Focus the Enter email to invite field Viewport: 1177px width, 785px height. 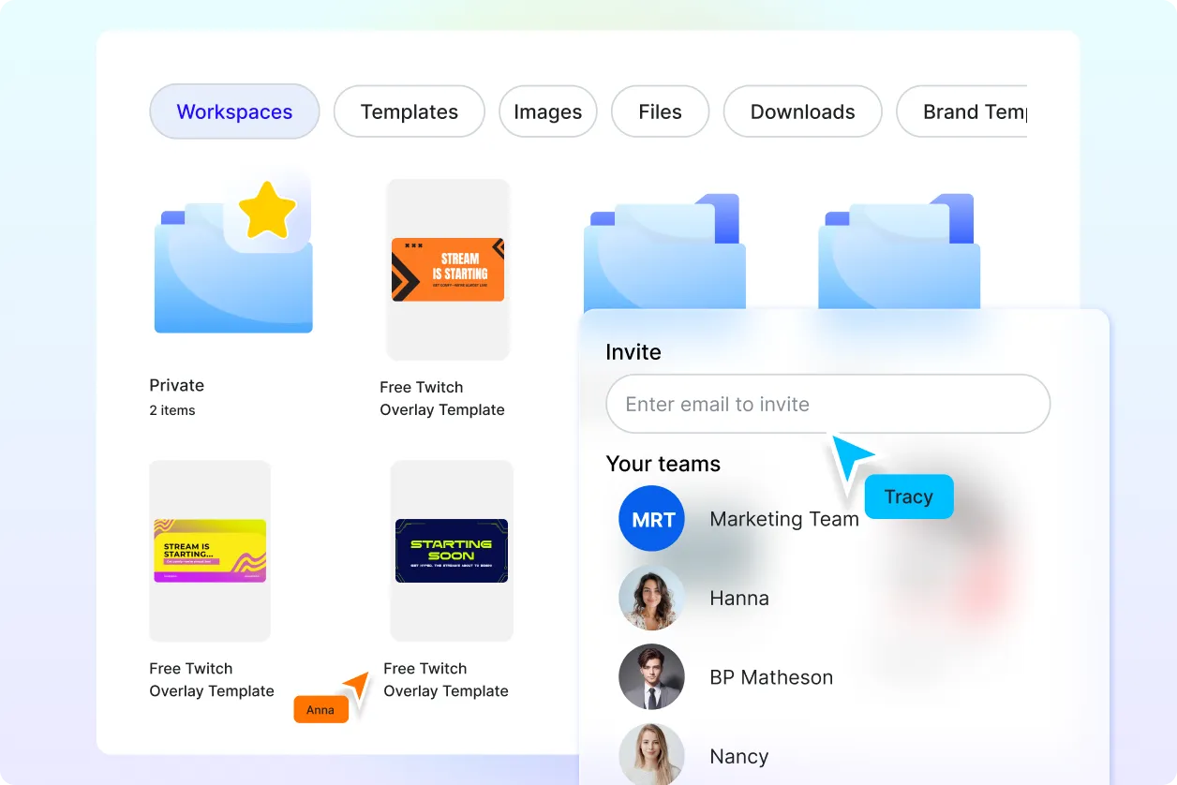point(828,404)
